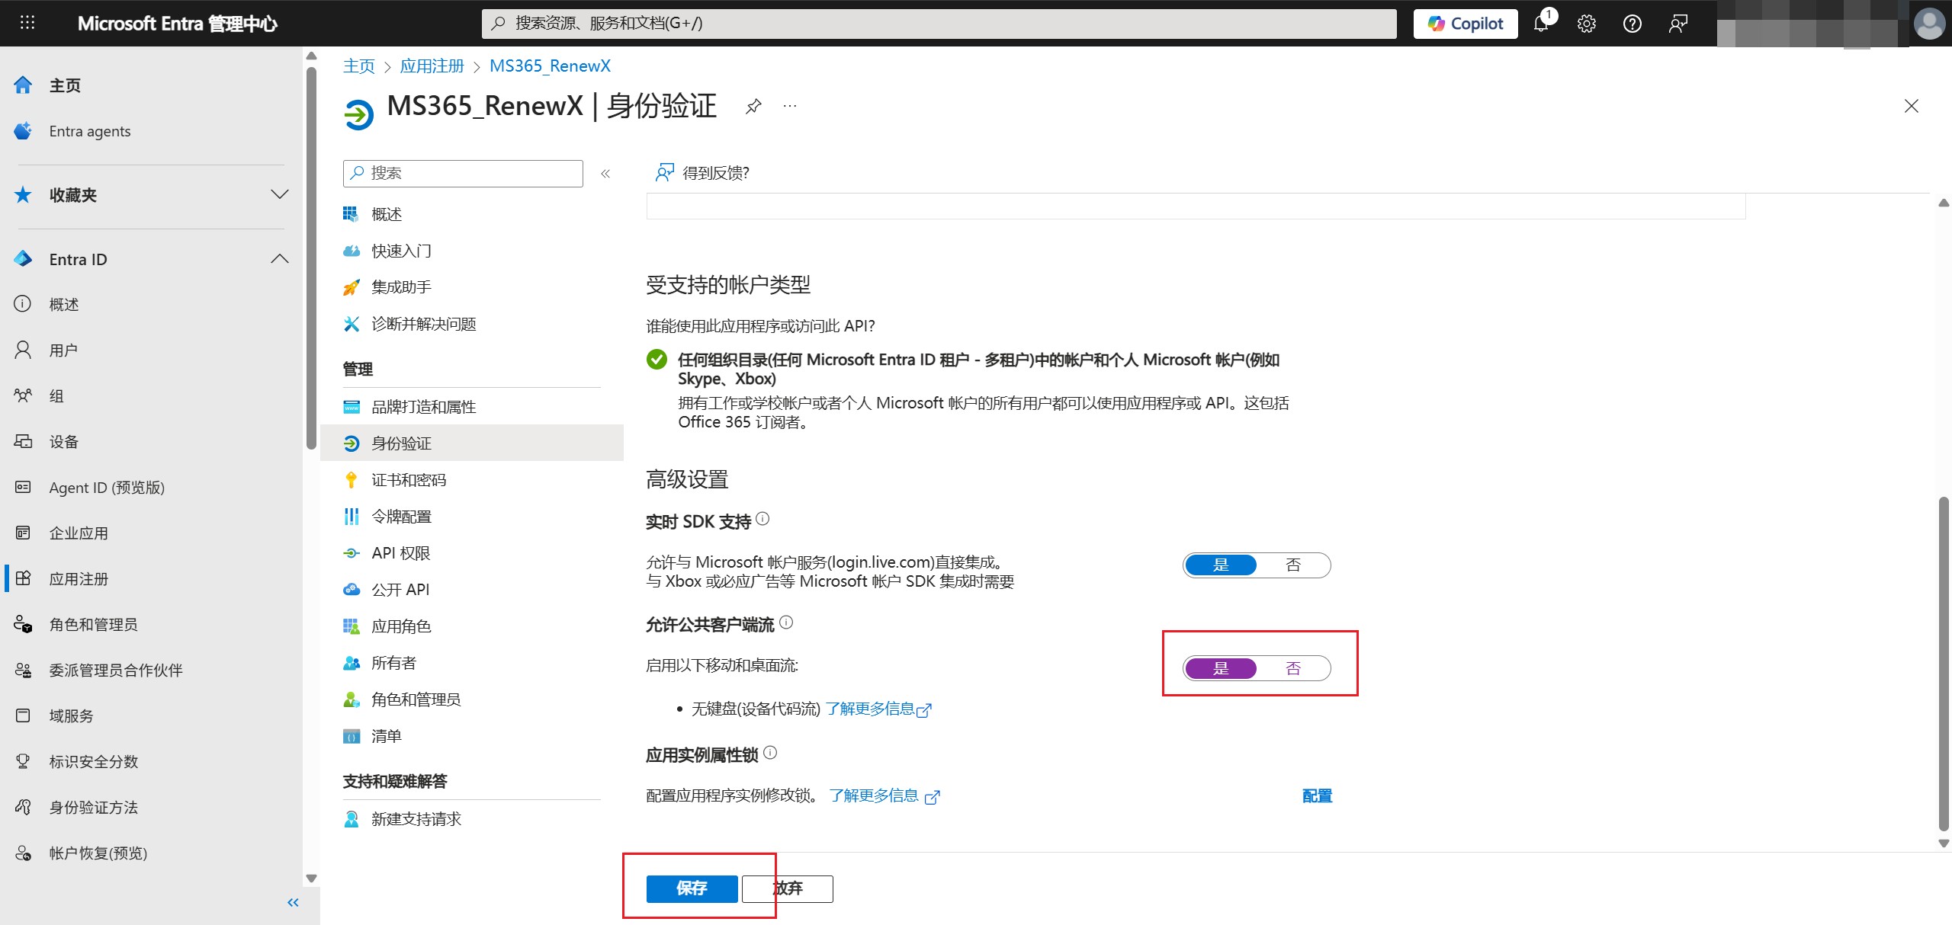The height and width of the screenshot is (925, 1952).
Task: Pin the MS365_RenewX authentication blade
Action: [x=753, y=106]
